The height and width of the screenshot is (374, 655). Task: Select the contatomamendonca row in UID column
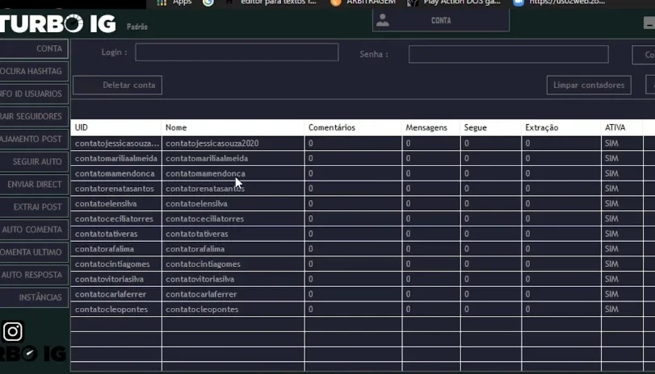(x=115, y=173)
